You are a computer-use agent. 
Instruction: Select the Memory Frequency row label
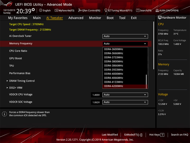(x=21, y=43)
